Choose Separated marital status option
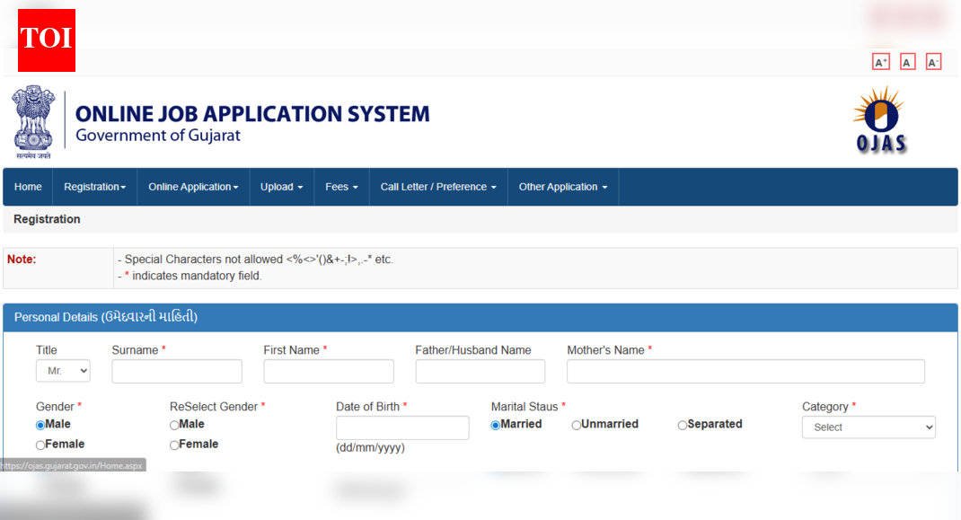 coord(683,424)
